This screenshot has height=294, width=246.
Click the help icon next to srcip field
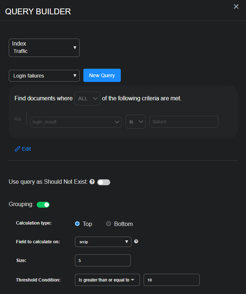click(136, 241)
